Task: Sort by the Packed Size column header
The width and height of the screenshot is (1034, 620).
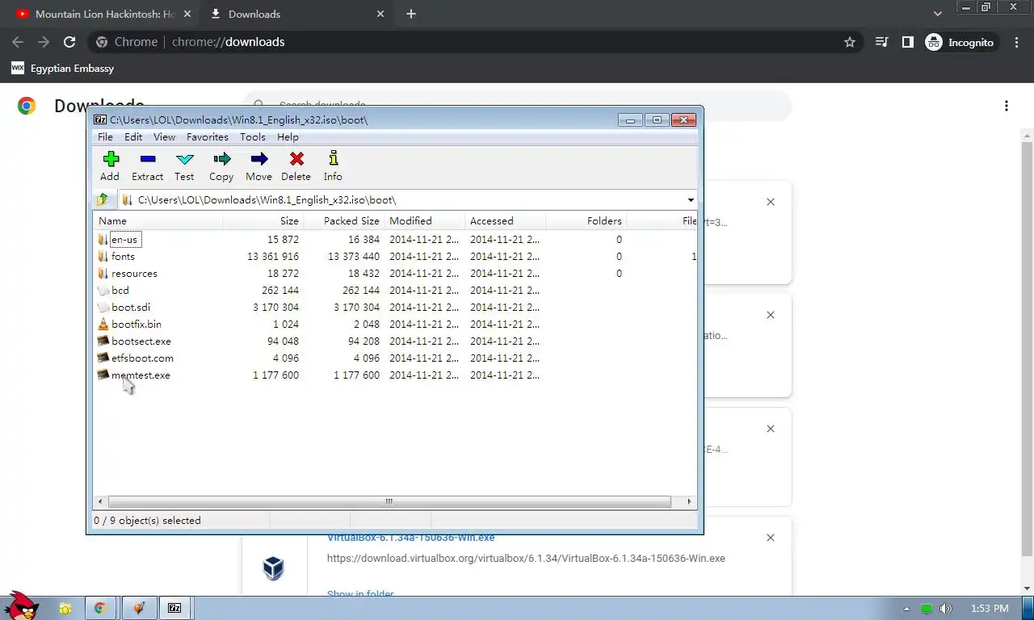Action: (344, 220)
